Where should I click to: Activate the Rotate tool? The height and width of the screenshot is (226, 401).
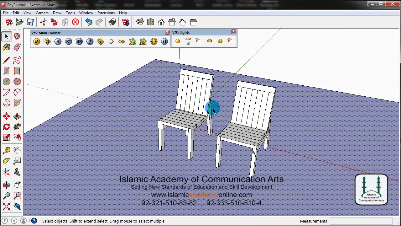(x=7, y=127)
